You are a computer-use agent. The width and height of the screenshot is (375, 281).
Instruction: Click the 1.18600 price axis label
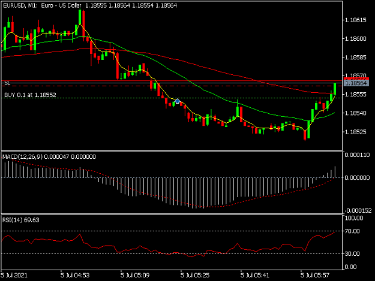pos(356,39)
